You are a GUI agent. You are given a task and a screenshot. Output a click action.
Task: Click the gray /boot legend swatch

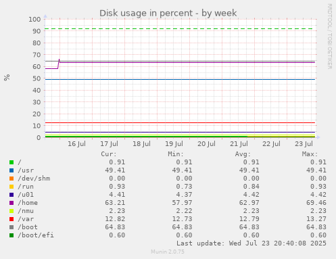(11, 227)
